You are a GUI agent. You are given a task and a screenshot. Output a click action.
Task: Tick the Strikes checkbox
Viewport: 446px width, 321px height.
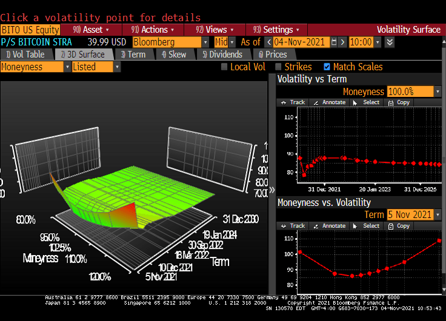pos(279,67)
